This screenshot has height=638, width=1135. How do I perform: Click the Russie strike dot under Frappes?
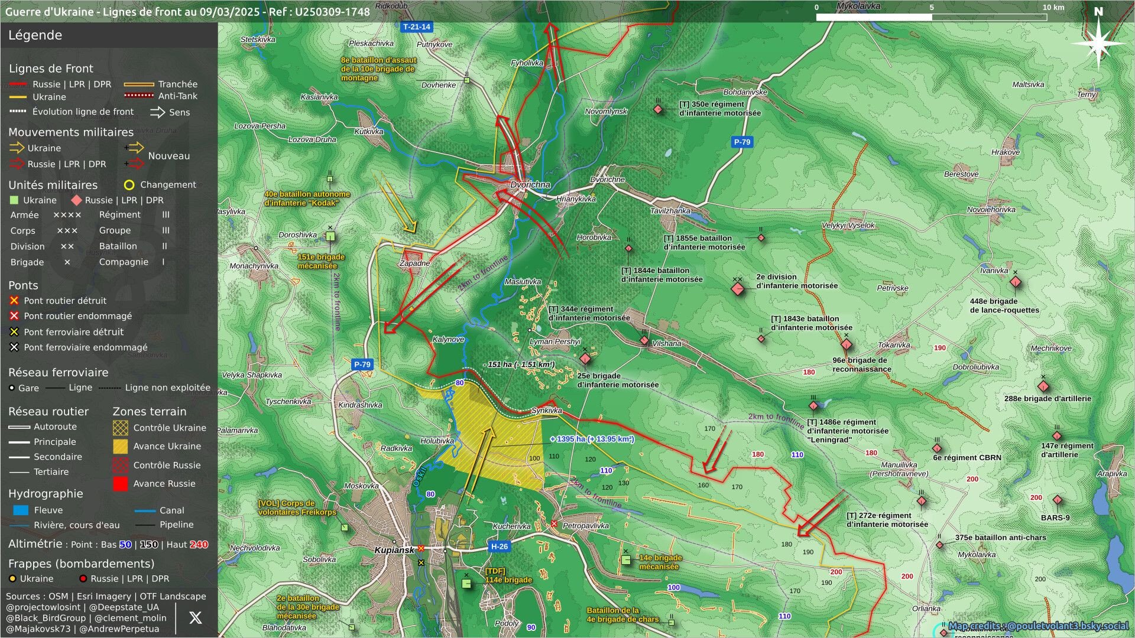point(83,579)
